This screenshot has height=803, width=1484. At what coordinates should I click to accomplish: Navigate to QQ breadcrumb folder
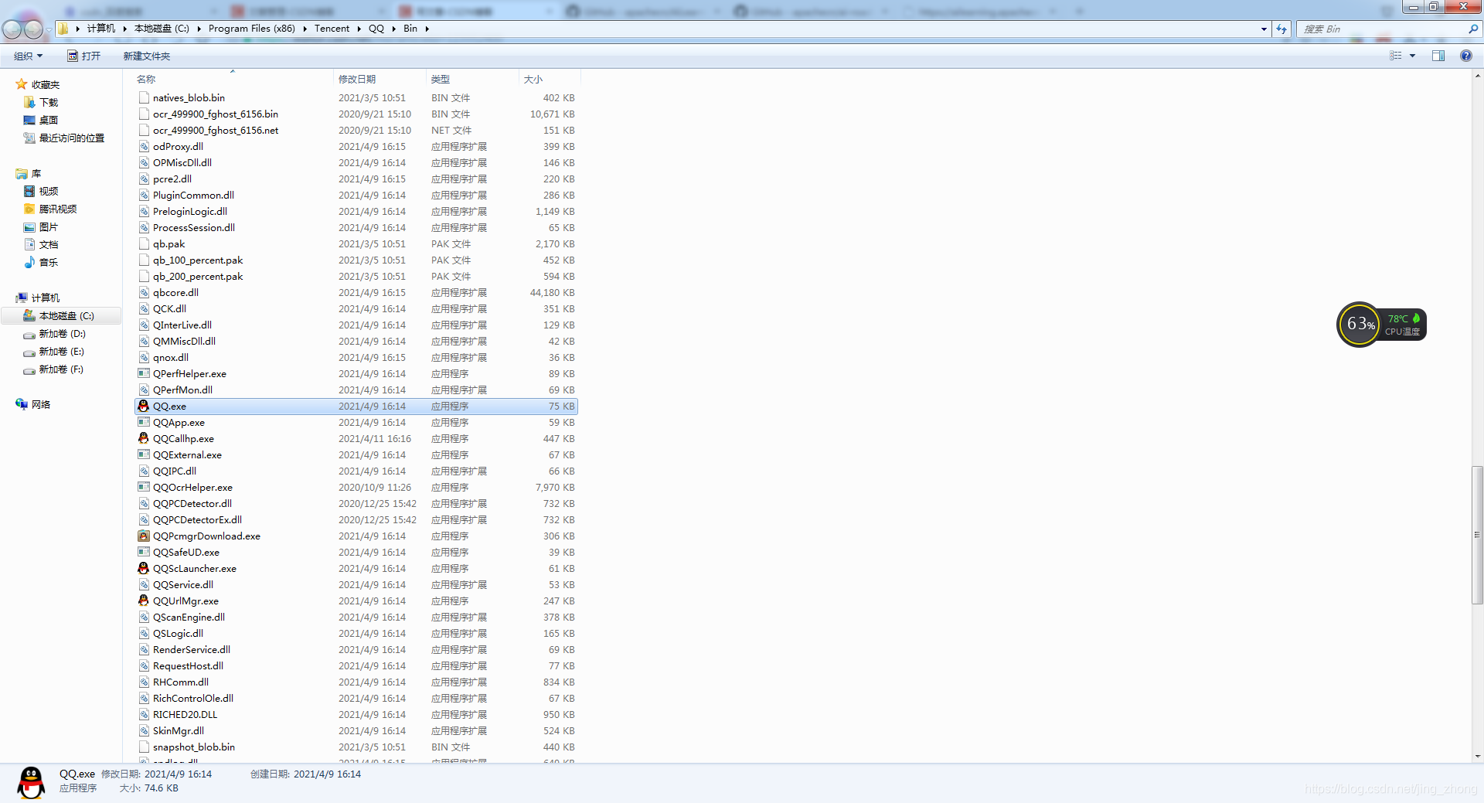coord(376,29)
